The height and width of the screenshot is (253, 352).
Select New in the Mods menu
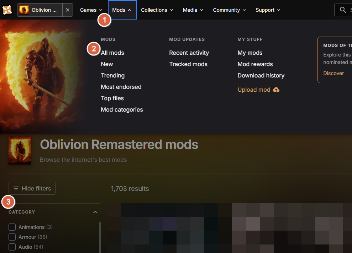(107, 64)
